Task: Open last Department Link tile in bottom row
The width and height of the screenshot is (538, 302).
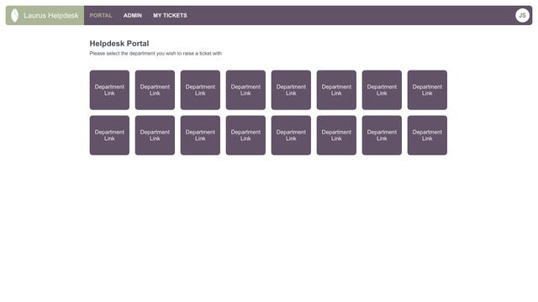Action: coord(427,135)
